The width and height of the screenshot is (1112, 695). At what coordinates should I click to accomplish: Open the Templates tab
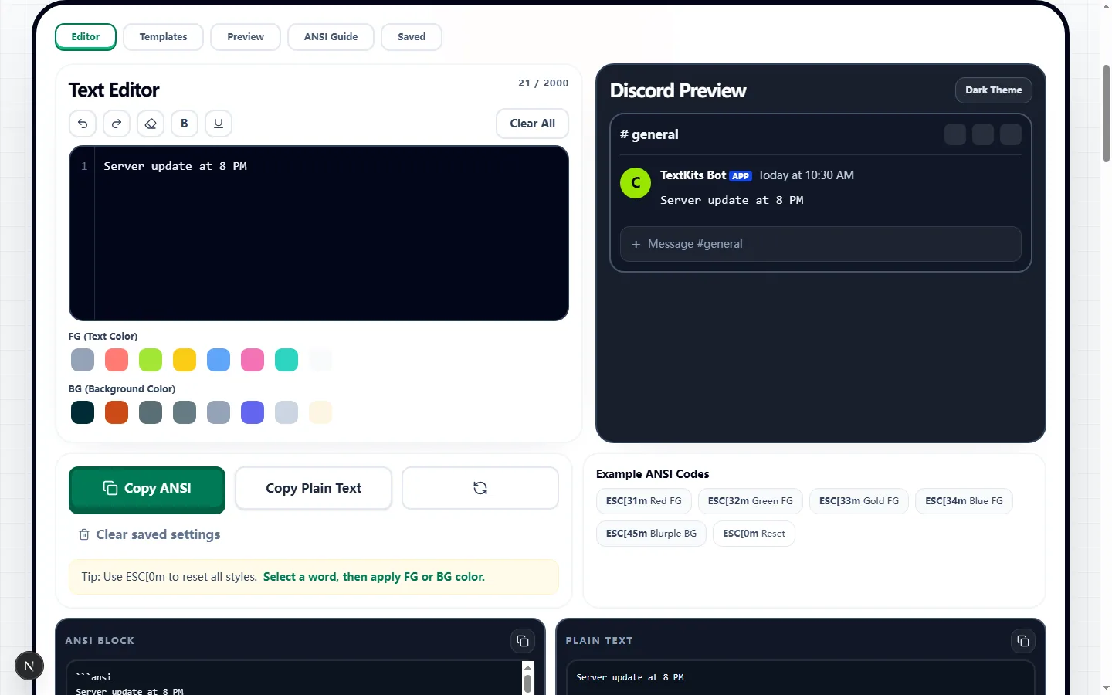164,37
